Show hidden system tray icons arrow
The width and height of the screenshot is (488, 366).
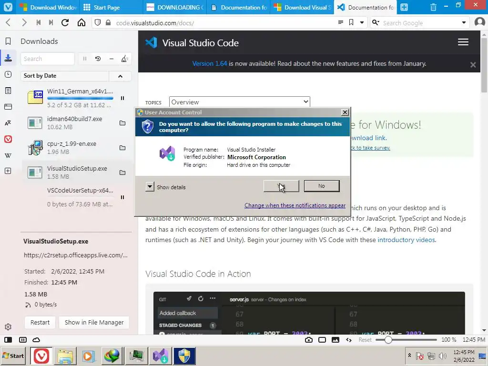click(409, 355)
